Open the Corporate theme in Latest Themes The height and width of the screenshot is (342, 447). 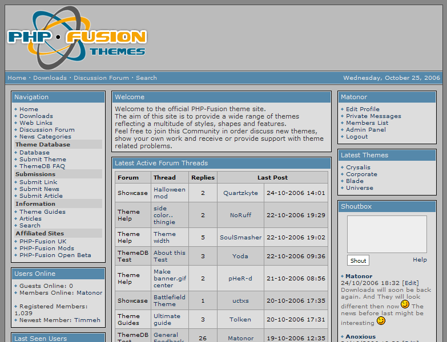point(361,174)
